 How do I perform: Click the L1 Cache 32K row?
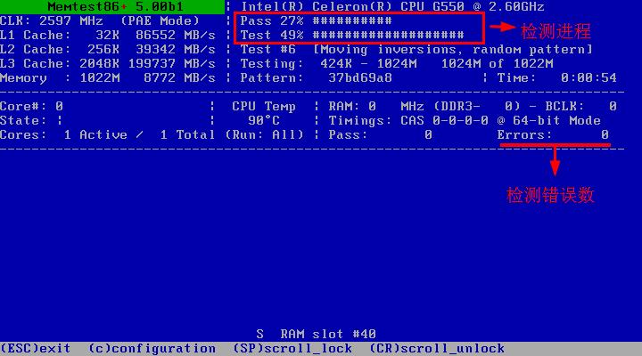[108, 36]
